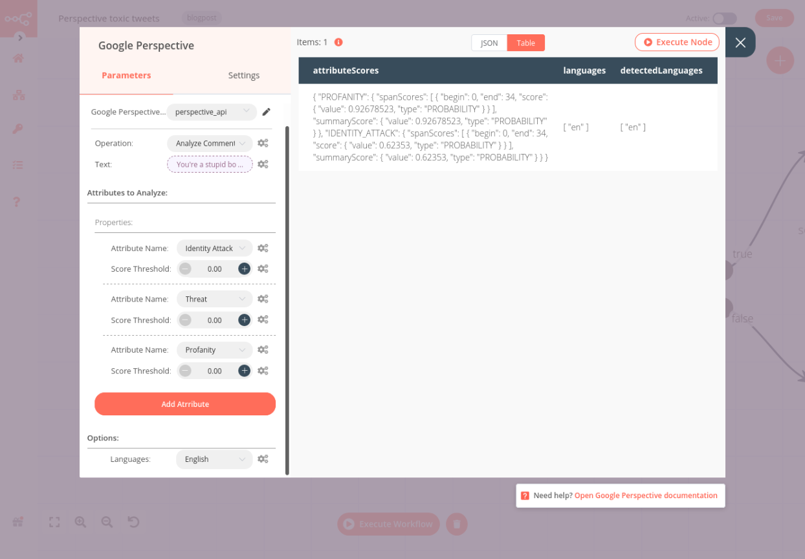Viewport: 805px width, 559px height.
Task: Expand the sidebar with the chevron arrow
Action: tap(19, 38)
